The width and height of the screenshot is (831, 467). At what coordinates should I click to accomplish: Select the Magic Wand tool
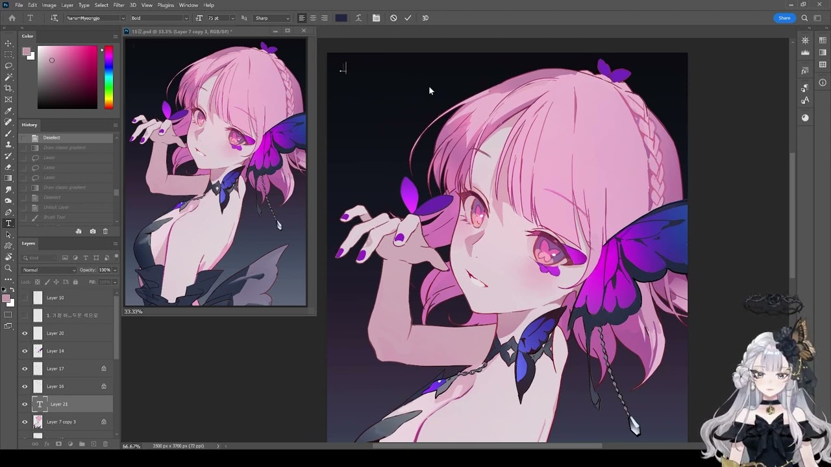tap(8, 77)
